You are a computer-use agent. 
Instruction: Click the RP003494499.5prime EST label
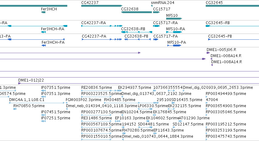coord(226,94)
